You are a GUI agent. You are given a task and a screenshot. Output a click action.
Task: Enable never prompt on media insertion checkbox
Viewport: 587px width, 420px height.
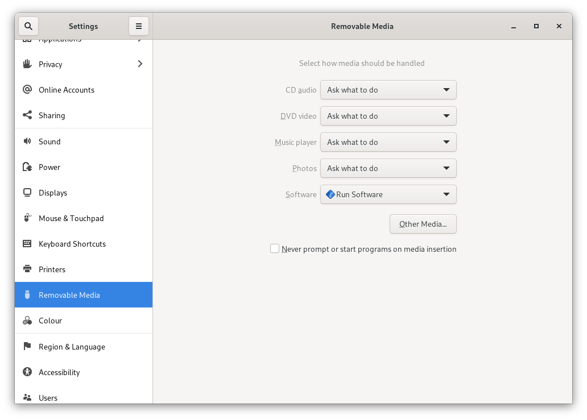pyautogui.click(x=275, y=249)
